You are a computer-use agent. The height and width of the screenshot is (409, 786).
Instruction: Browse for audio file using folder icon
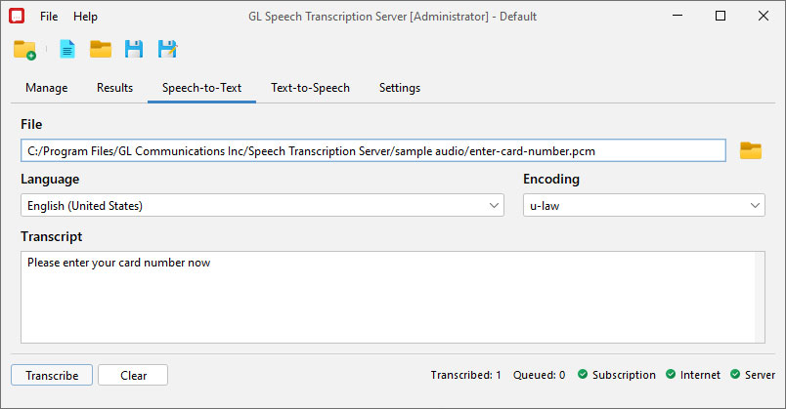pos(751,150)
